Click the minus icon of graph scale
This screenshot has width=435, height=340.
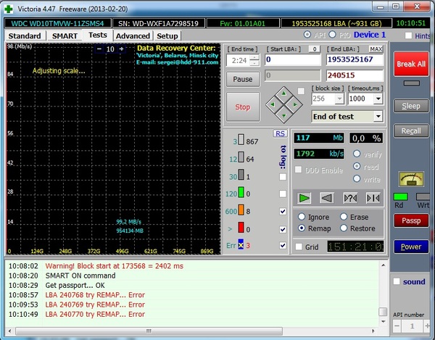99,49
